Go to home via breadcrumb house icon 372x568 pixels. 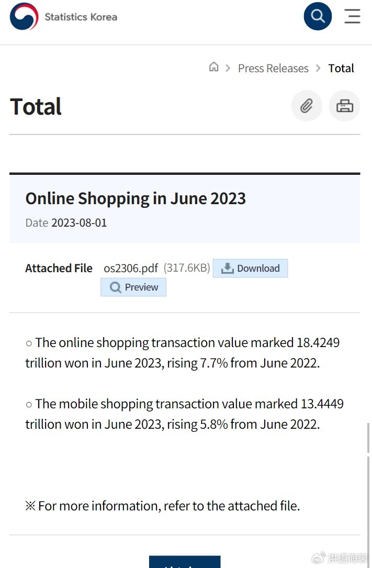pyautogui.click(x=213, y=67)
